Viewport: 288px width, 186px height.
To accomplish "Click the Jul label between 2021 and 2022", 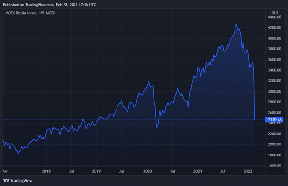I will coord(223,171).
